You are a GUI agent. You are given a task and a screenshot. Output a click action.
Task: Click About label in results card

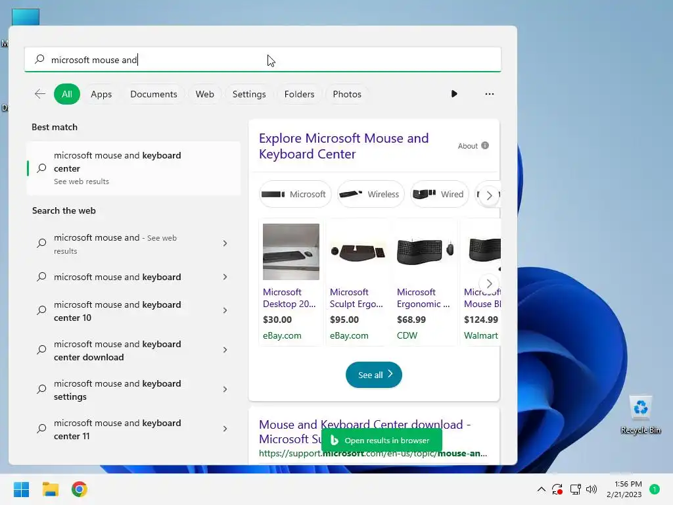467,145
